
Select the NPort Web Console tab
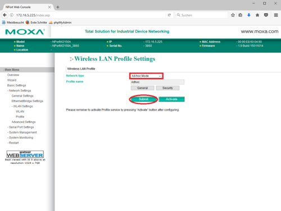pos(28,7)
